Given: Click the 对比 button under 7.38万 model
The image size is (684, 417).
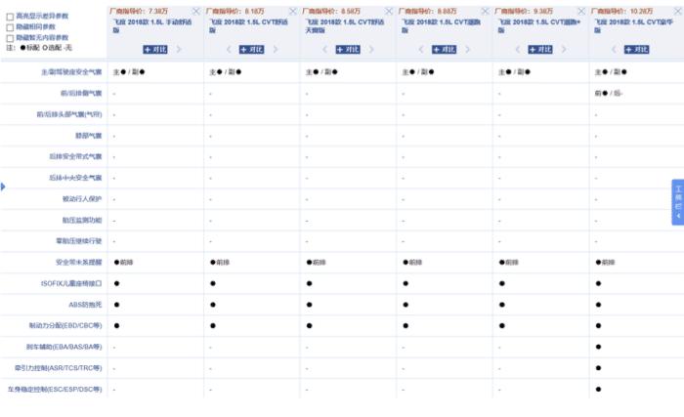Looking at the screenshot, I should 154,49.
